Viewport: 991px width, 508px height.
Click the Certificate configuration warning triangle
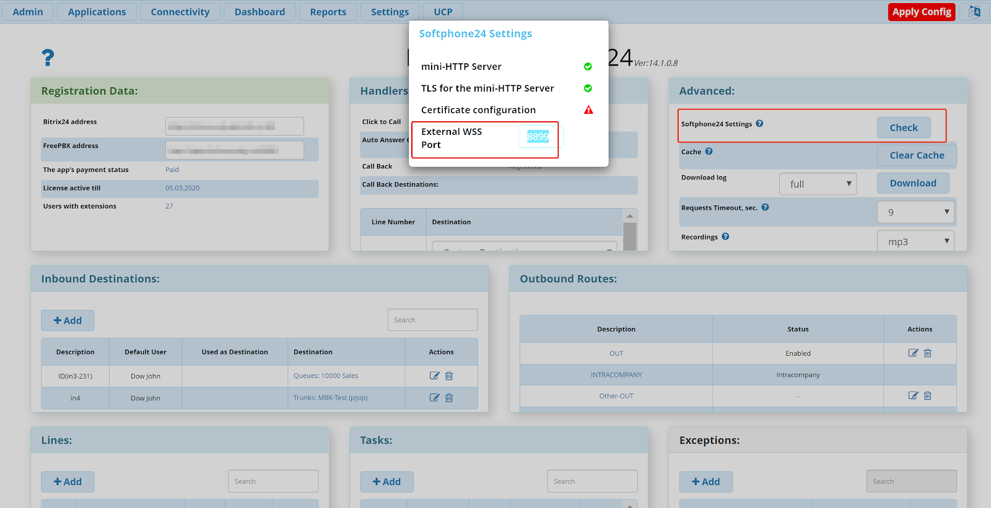(x=588, y=110)
